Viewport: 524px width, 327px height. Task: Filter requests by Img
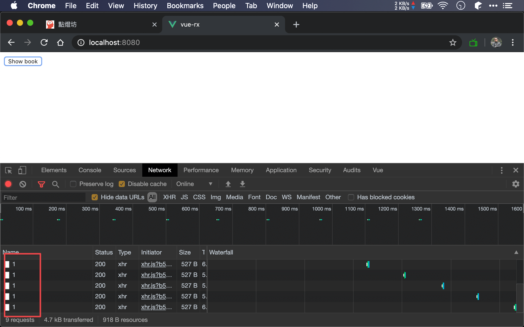pos(216,197)
